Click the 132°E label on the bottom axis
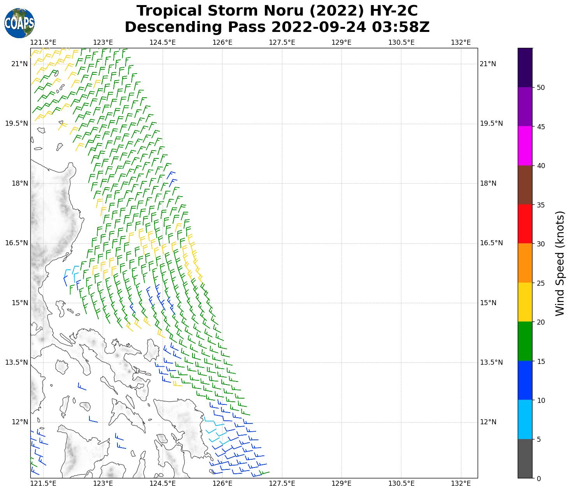571x492 pixels. tap(461, 483)
